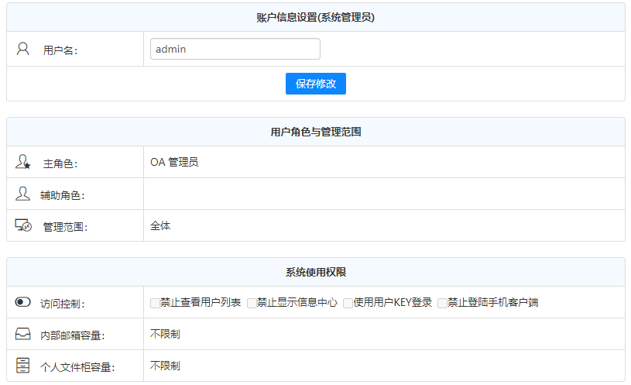This screenshot has width=631, height=385.
Task: Click the person icon next to 辅助角色
Action: coord(22,194)
